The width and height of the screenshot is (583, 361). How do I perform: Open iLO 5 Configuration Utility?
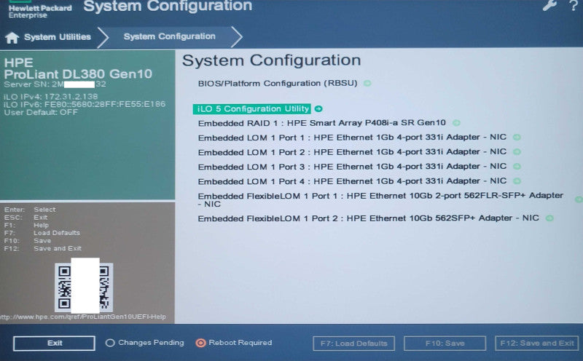[x=251, y=109]
